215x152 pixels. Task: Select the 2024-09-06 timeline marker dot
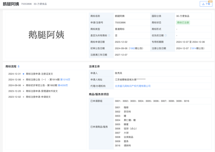point(23,85)
